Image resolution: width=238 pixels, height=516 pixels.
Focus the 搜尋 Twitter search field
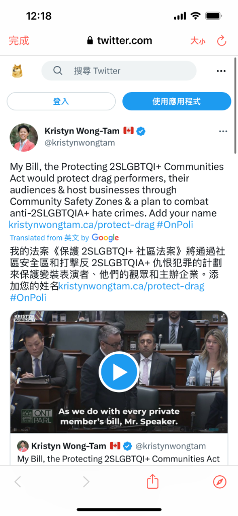point(119,71)
